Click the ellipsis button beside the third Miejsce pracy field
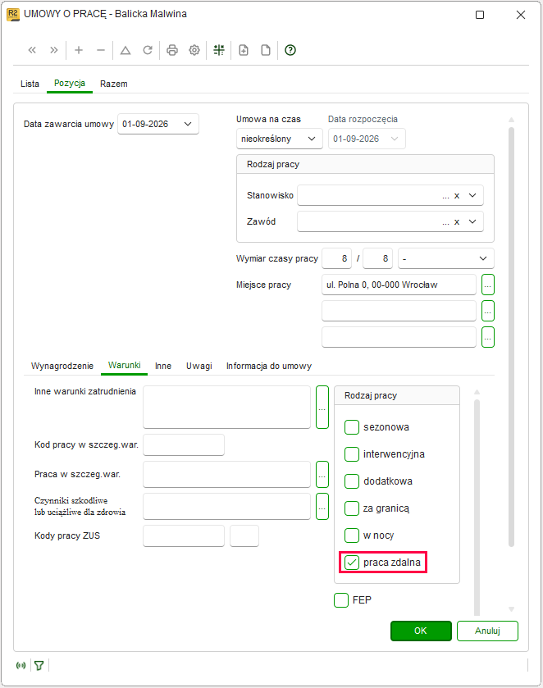This screenshot has height=688, width=543. click(x=488, y=337)
